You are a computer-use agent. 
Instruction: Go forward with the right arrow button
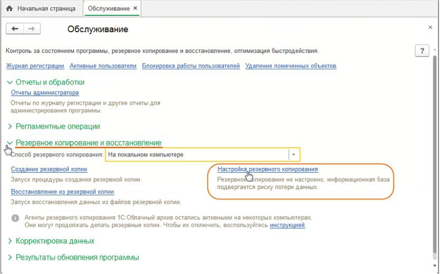click(x=32, y=29)
